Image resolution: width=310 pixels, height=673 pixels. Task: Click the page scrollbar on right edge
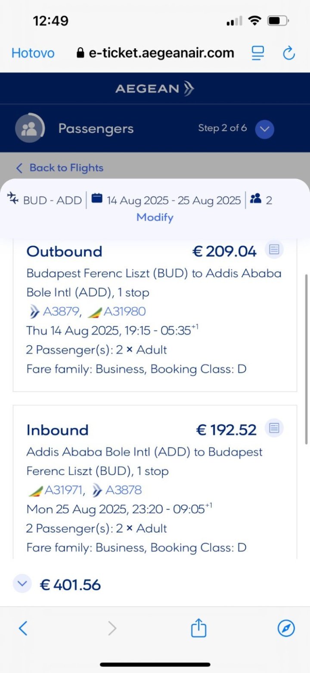[306, 358]
